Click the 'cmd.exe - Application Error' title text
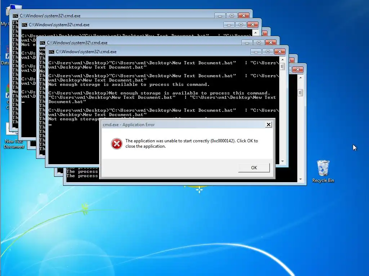The width and height of the screenshot is (369, 276). (x=129, y=125)
